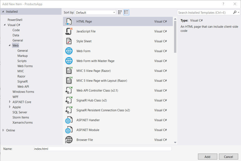Open help via the question mark icon
This screenshot has height=161, width=241.
(223, 4)
